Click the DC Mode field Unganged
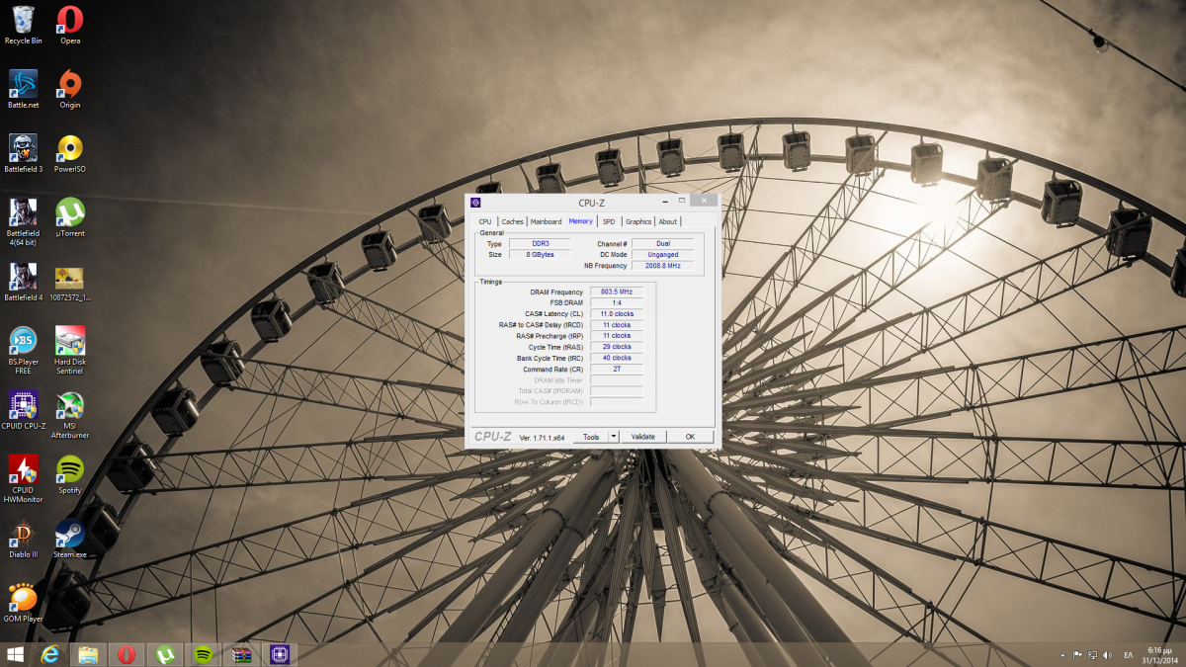Viewport: 1186px width, 667px height. coord(662,254)
